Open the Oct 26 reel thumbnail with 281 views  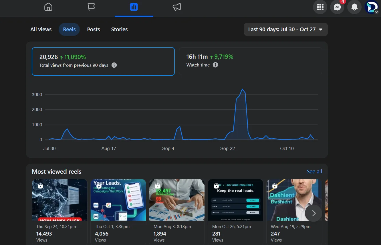pyautogui.click(x=235, y=200)
